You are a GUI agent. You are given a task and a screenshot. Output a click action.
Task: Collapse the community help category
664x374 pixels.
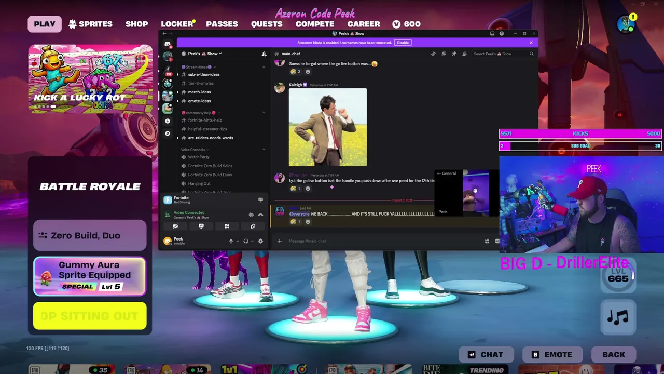tap(200, 113)
